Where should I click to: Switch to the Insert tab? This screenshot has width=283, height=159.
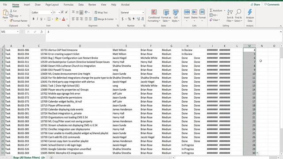[x=27, y=4]
